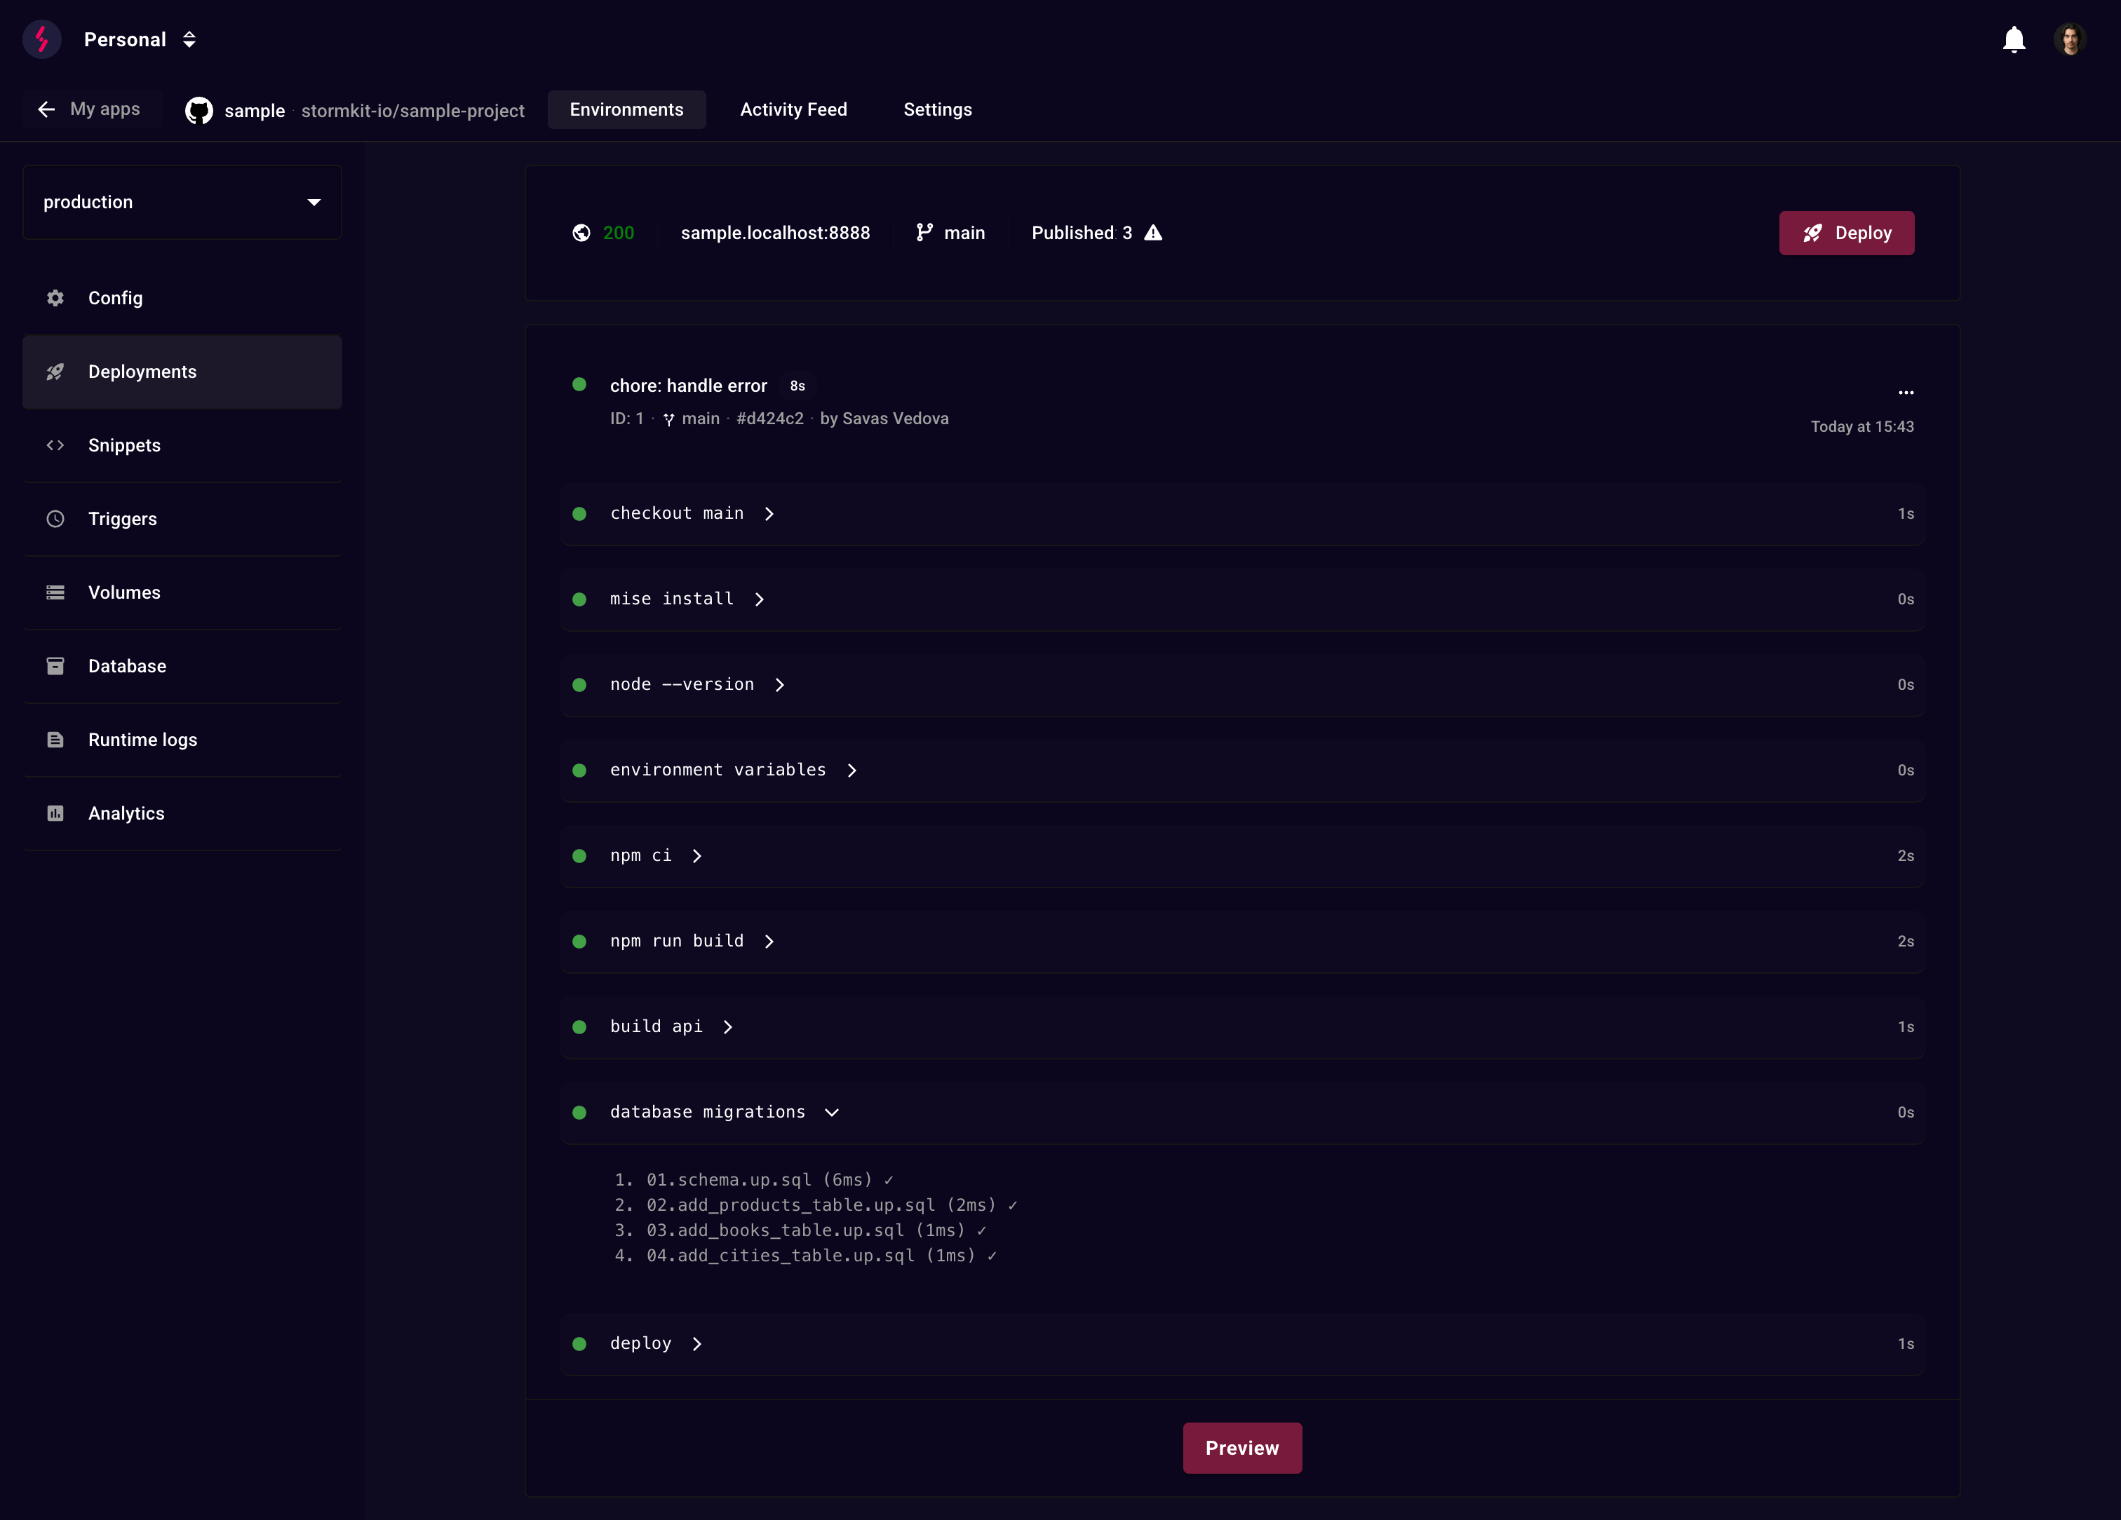
Task: Open the Triggers section
Action: 121,519
